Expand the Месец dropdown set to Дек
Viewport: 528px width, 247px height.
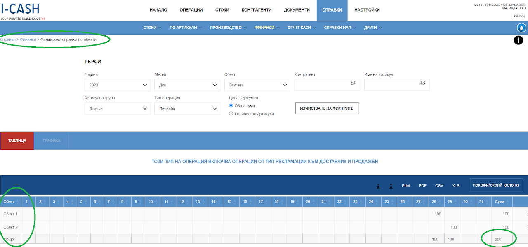pos(187,85)
